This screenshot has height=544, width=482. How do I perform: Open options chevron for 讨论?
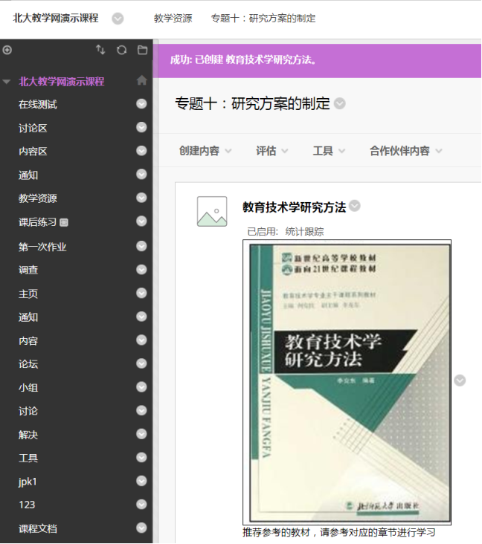click(141, 410)
